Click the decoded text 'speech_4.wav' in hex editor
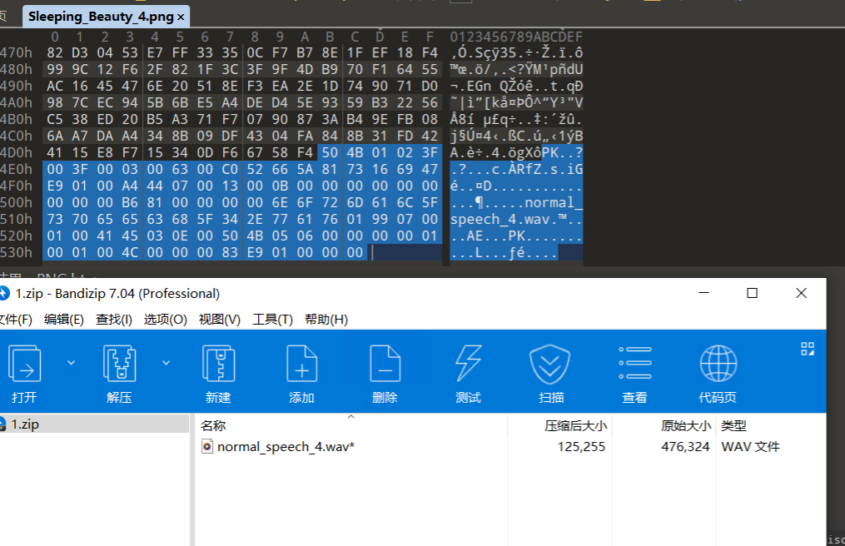Screen dimensions: 845x546 pyautogui.click(x=500, y=220)
